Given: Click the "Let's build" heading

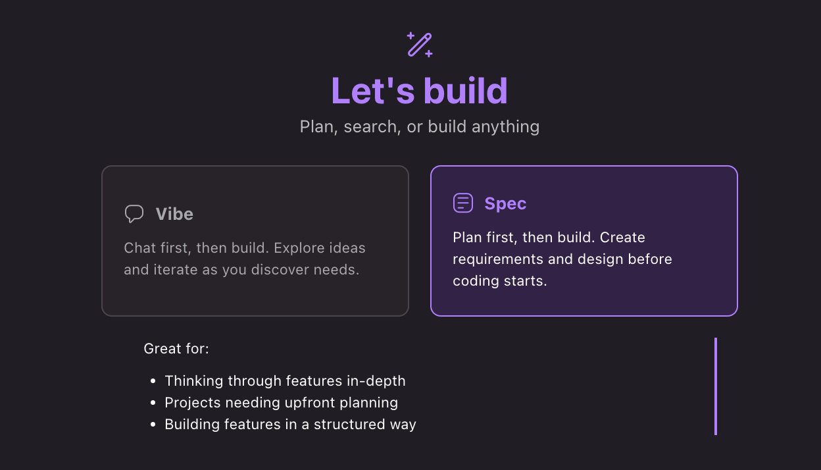Looking at the screenshot, I should coord(419,90).
